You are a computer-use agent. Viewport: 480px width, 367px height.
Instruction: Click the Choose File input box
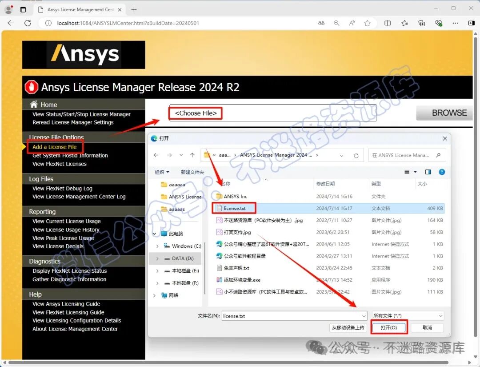coord(273,113)
